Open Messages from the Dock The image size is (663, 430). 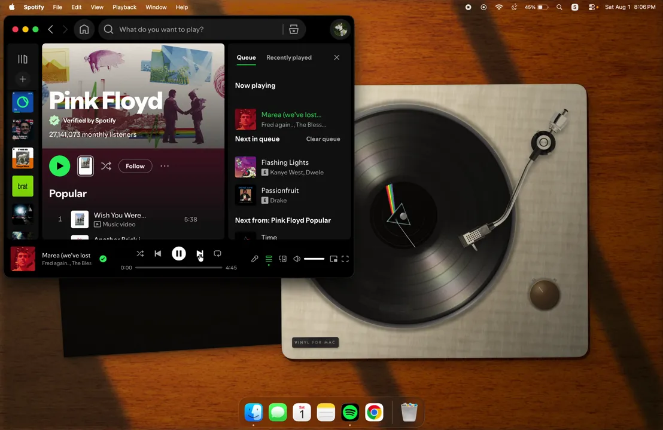[278, 412]
